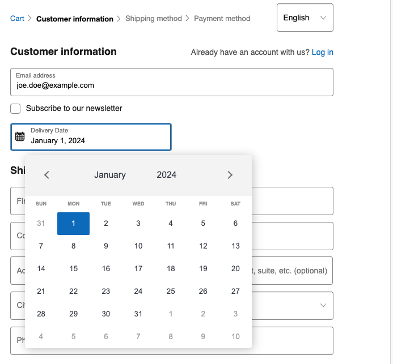Image resolution: width=393 pixels, height=364 pixels.
Task: Select day 26 in the calendar
Action: tap(204, 292)
